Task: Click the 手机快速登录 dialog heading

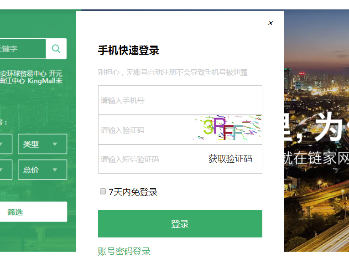Action: [x=129, y=50]
